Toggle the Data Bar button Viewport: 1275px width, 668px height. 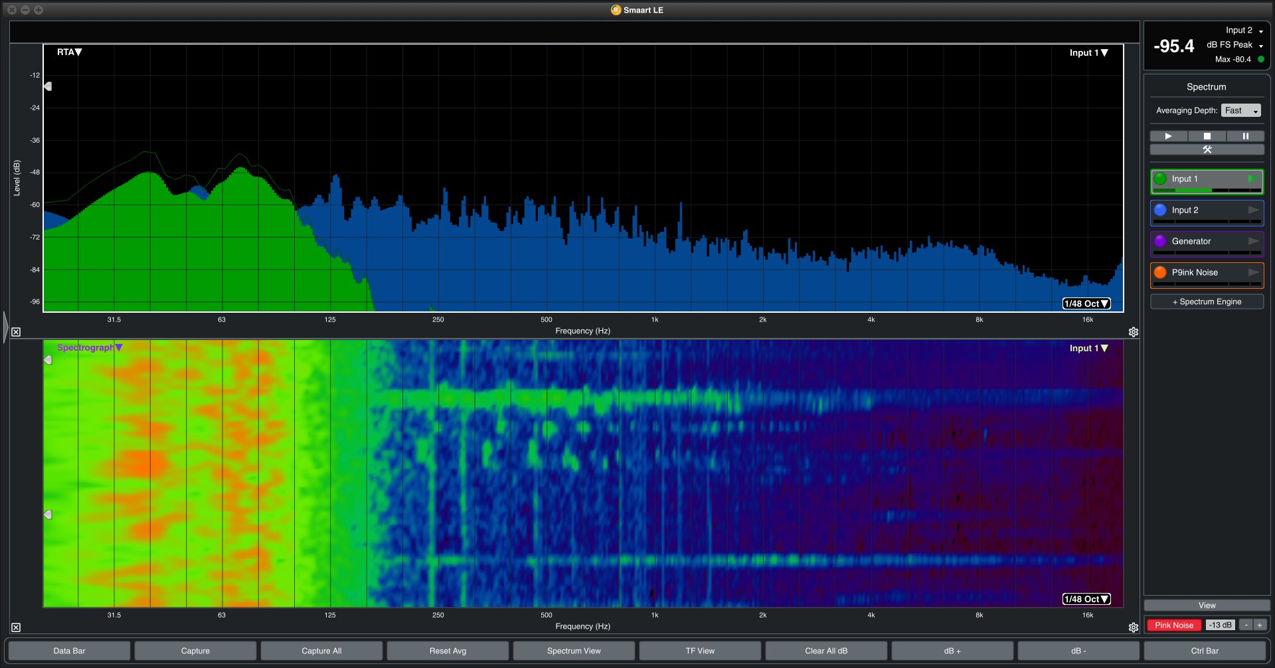[x=70, y=651]
